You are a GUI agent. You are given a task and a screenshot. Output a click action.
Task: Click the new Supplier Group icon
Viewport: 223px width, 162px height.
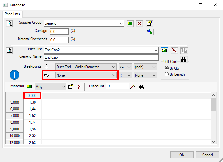pyautogui.click(x=130, y=24)
